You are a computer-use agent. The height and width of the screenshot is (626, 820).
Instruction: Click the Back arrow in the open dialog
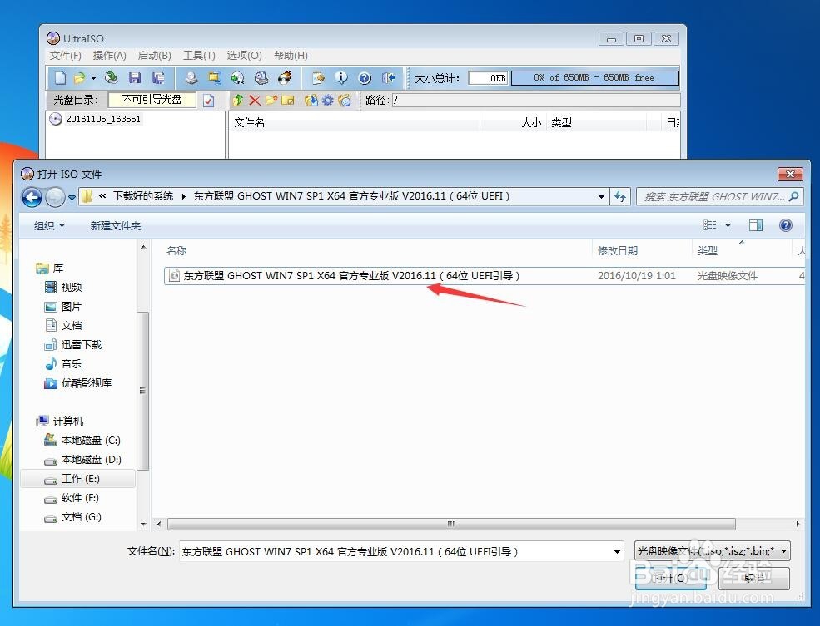tap(32, 197)
